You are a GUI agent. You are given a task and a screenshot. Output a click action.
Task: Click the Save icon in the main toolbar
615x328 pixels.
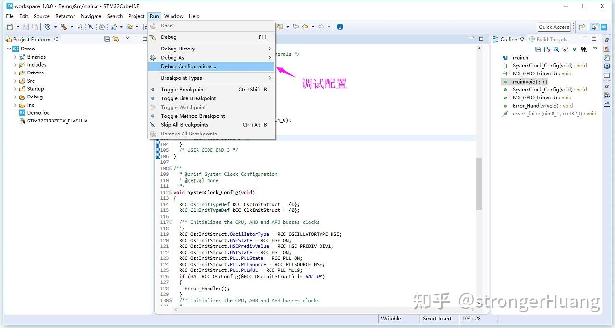tap(26, 27)
